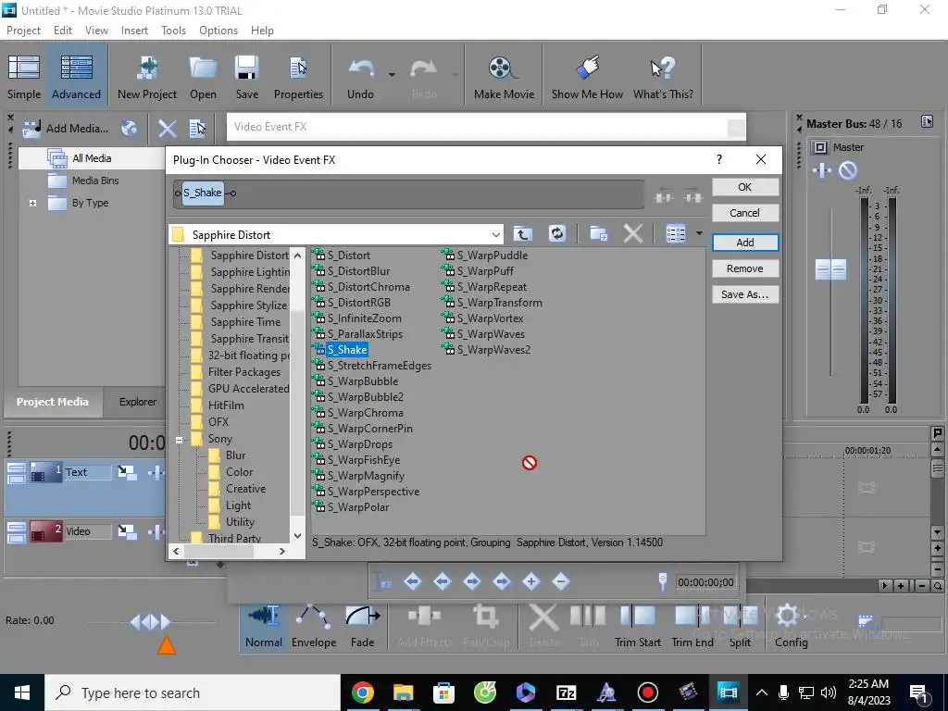Image resolution: width=948 pixels, height=711 pixels.
Task: Click the ? help button in Plug-In Chooser
Action: tap(718, 159)
